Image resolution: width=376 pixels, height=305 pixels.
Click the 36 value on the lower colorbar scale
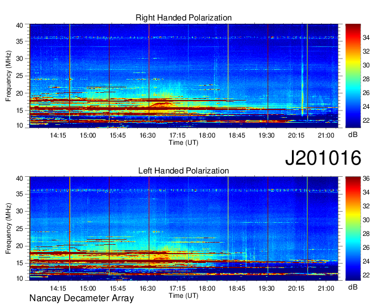tap(366, 178)
